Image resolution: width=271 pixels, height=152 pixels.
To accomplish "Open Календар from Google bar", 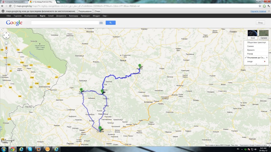I will point(74,16).
